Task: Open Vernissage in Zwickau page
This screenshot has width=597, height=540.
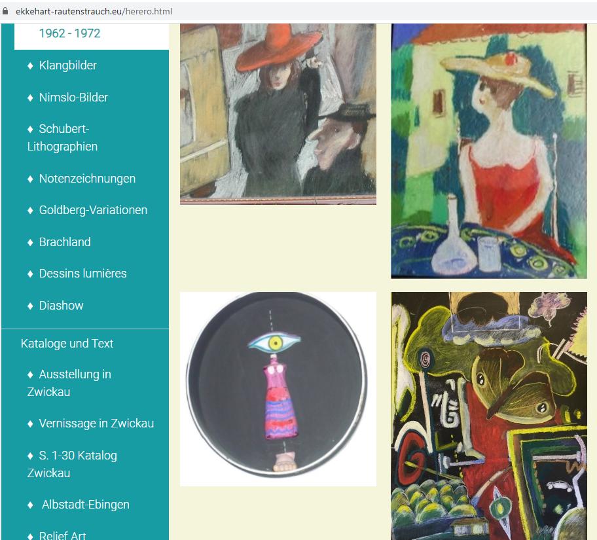Action: point(96,423)
